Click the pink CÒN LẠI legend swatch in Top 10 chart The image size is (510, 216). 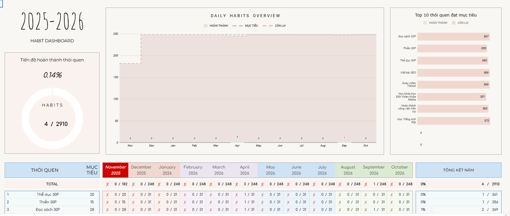(x=453, y=23)
